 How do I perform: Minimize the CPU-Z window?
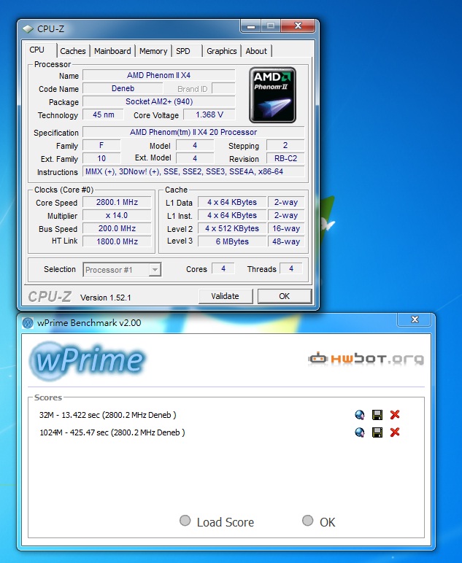pyautogui.click(x=252, y=26)
